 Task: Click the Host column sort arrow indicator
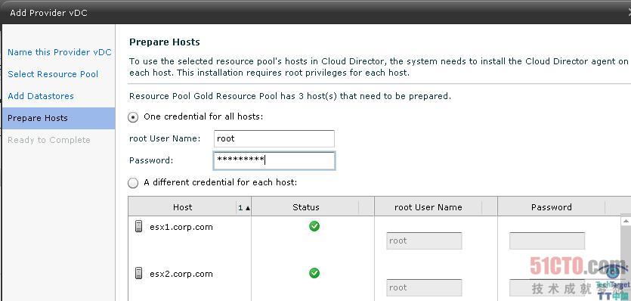pyautogui.click(x=243, y=207)
